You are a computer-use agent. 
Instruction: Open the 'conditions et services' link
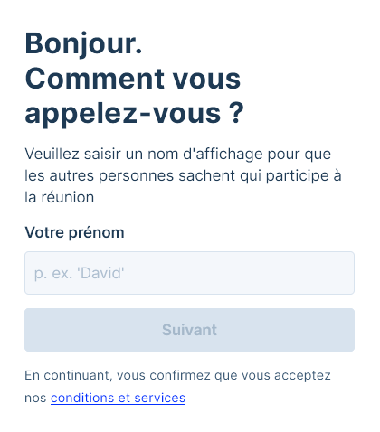click(x=118, y=398)
